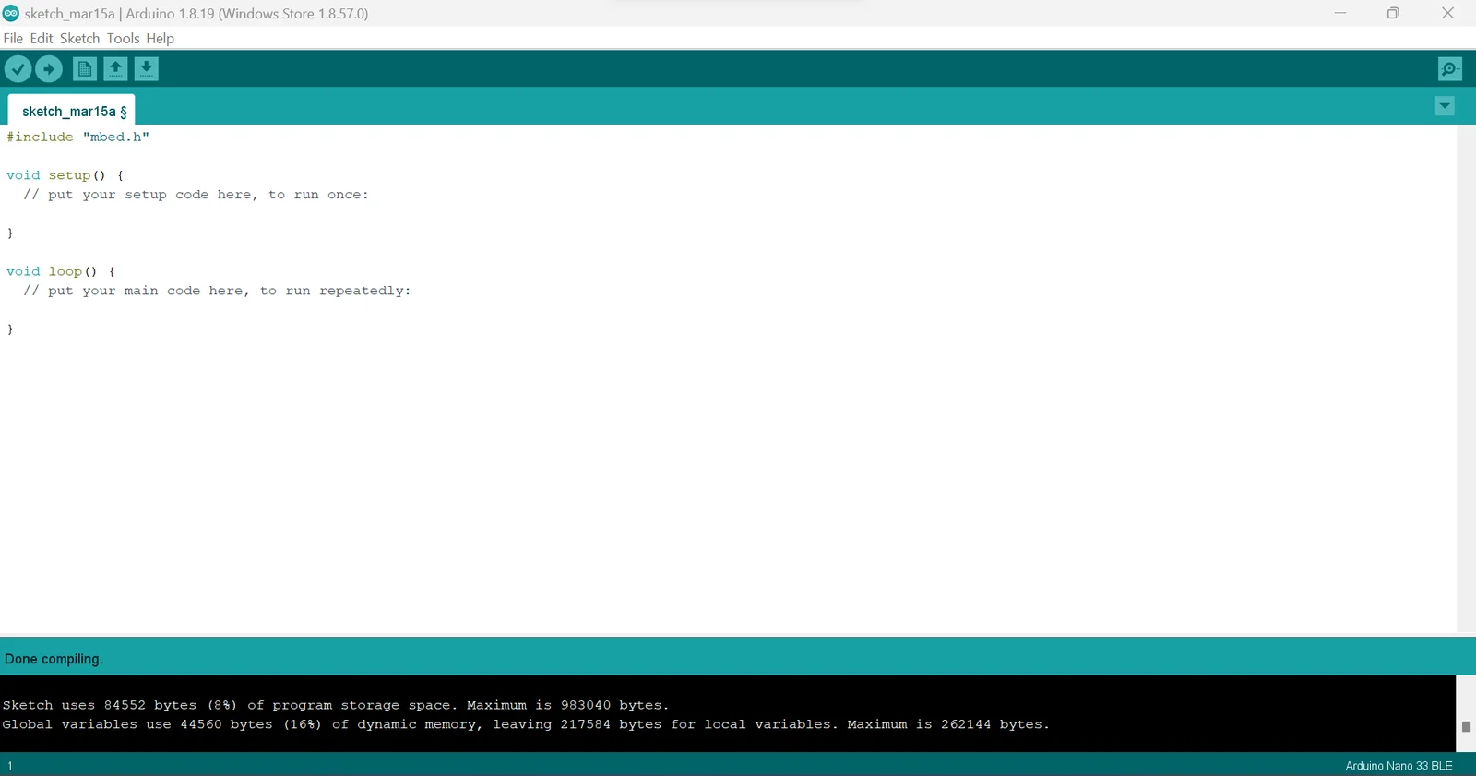Click the 'put your main code here' comment
1476x776 pixels.
coord(217,291)
